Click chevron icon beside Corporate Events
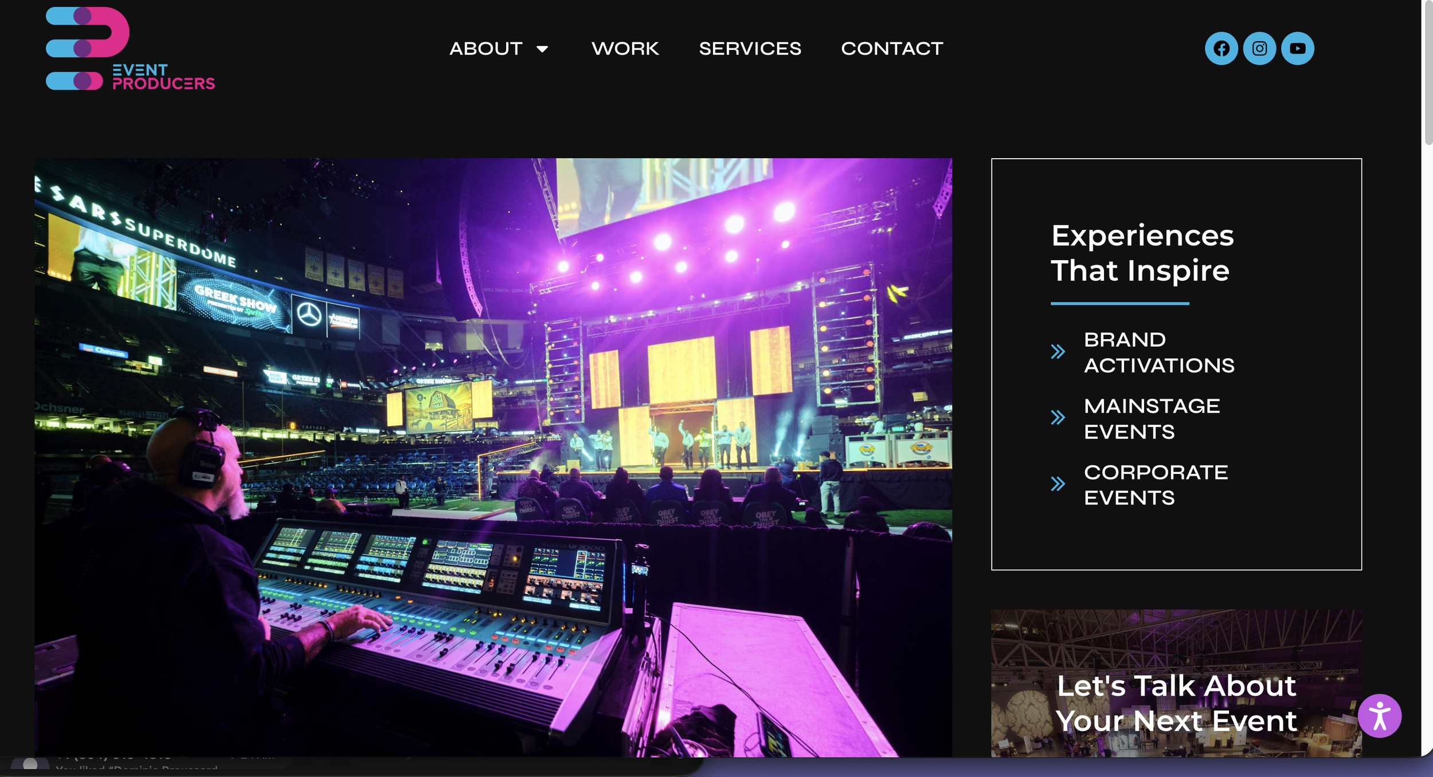This screenshot has height=777, width=1433. point(1058,484)
